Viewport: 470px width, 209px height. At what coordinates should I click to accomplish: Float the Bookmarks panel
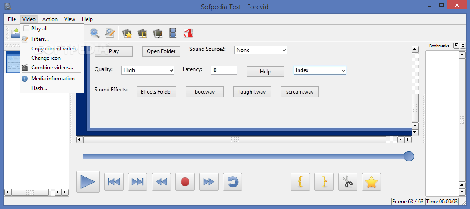click(456, 46)
